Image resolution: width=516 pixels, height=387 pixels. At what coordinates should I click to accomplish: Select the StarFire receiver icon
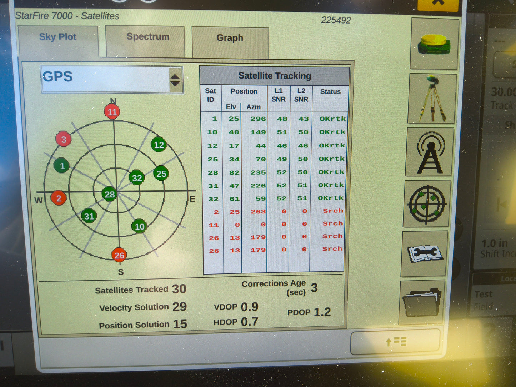tap(433, 44)
